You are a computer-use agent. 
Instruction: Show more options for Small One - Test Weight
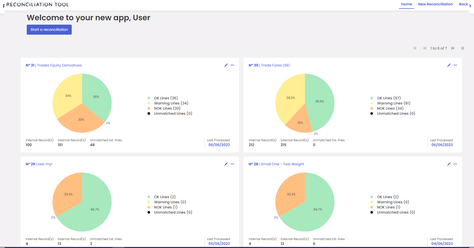click(x=455, y=164)
